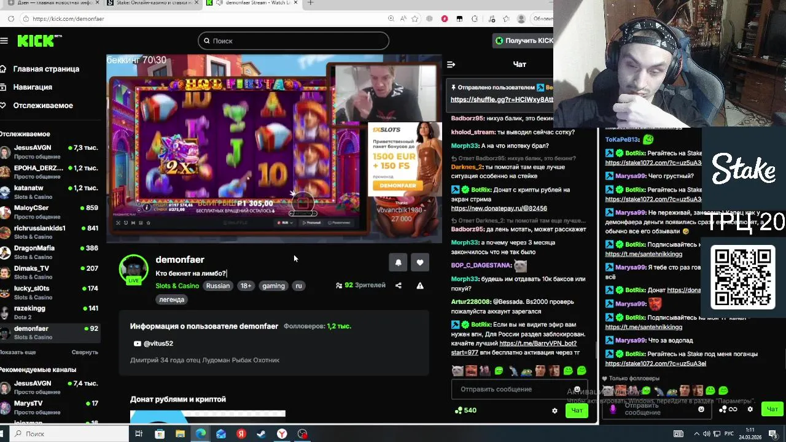Click the 'легенда' stream tag
Image resolution: width=786 pixels, height=442 pixels.
point(172,300)
